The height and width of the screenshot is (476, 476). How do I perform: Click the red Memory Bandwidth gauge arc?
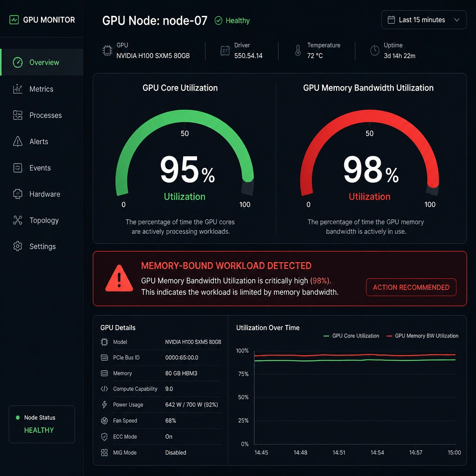pyautogui.click(x=370, y=115)
